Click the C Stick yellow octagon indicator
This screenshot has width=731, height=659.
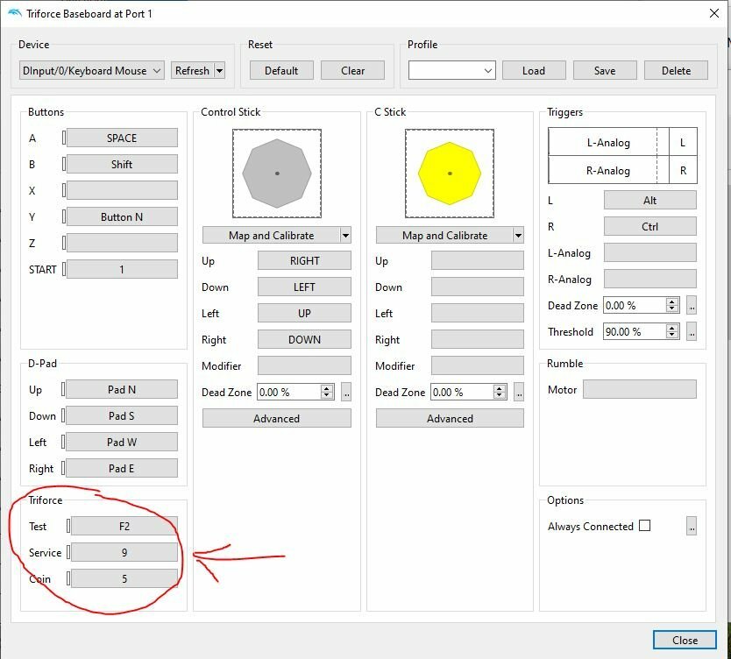pos(450,174)
